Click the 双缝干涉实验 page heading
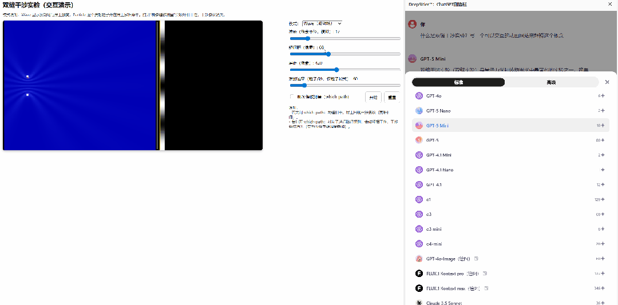Image resolution: width=618 pixels, height=305 pixels. (x=38, y=6)
